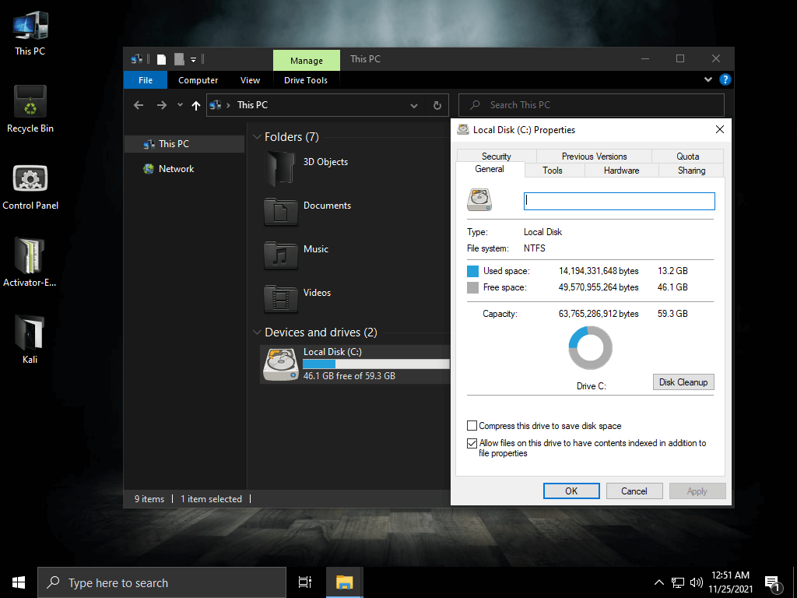The height and width of the screenshot is (598, 797).
Task: Expand the ribbon chevron
Action: pyautogui.click(x=708, y=80)
